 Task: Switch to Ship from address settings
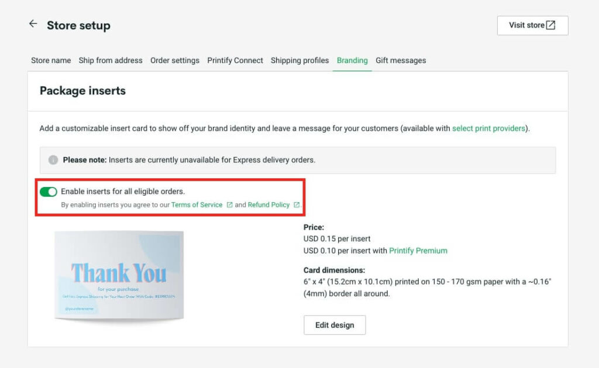(111, 60)
